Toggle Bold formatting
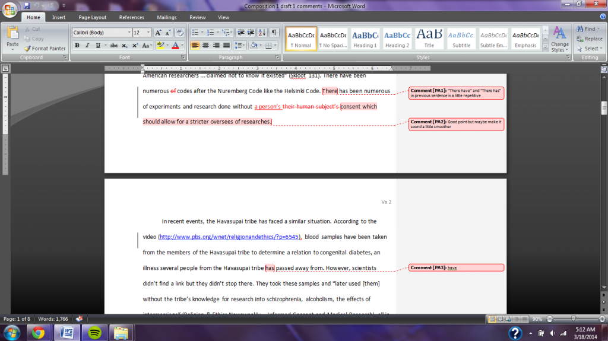The height and width of the screenshot is (341, 608). pyautogui.click(x=77, y=45)
